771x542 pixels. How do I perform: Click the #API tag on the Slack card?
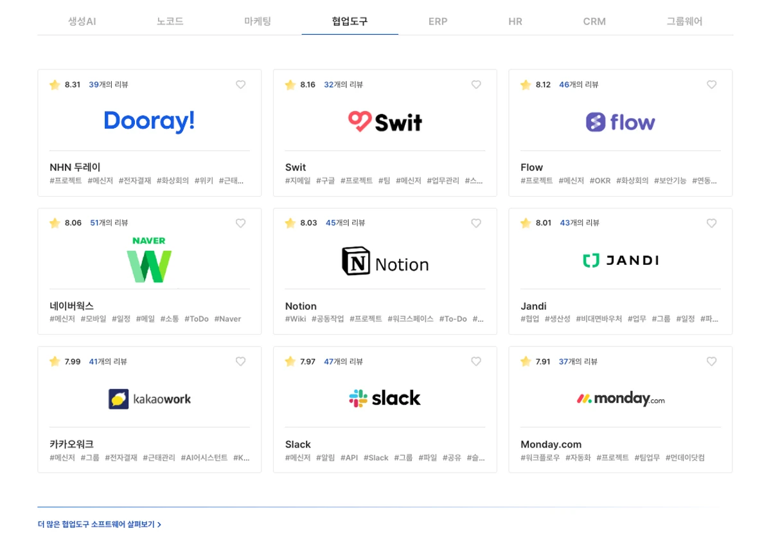point(349,458)
